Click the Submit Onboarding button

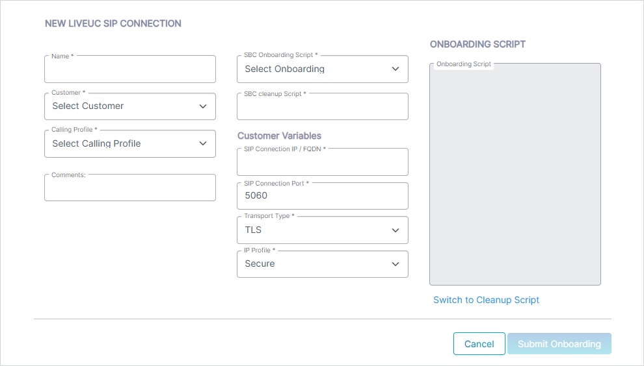pyautogui.click(x=559, y=344)
